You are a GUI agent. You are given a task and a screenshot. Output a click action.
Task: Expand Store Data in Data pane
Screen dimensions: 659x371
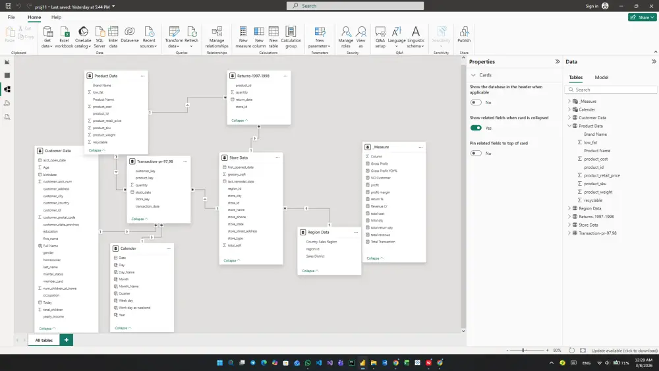[x=569, y=225]
